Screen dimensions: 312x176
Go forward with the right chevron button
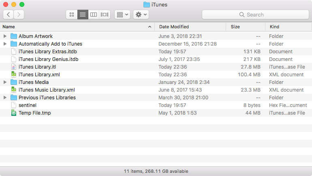point(19,15)
